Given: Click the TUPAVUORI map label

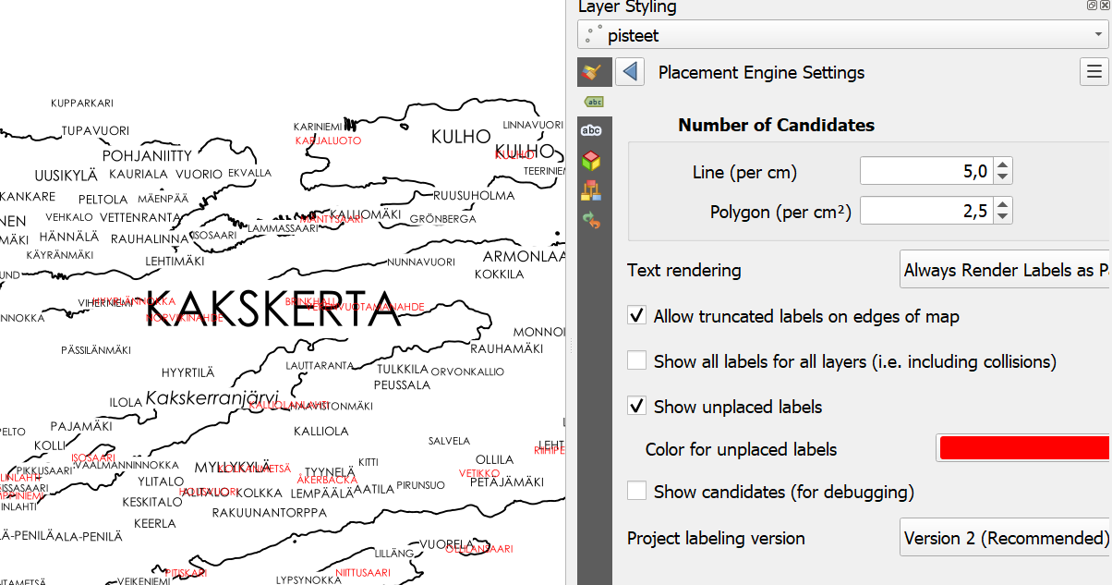Looking at the screenshot, I should [95, 130].
